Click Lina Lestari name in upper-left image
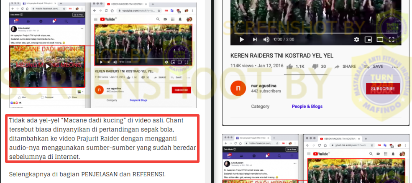 click(x=24, y=28)
